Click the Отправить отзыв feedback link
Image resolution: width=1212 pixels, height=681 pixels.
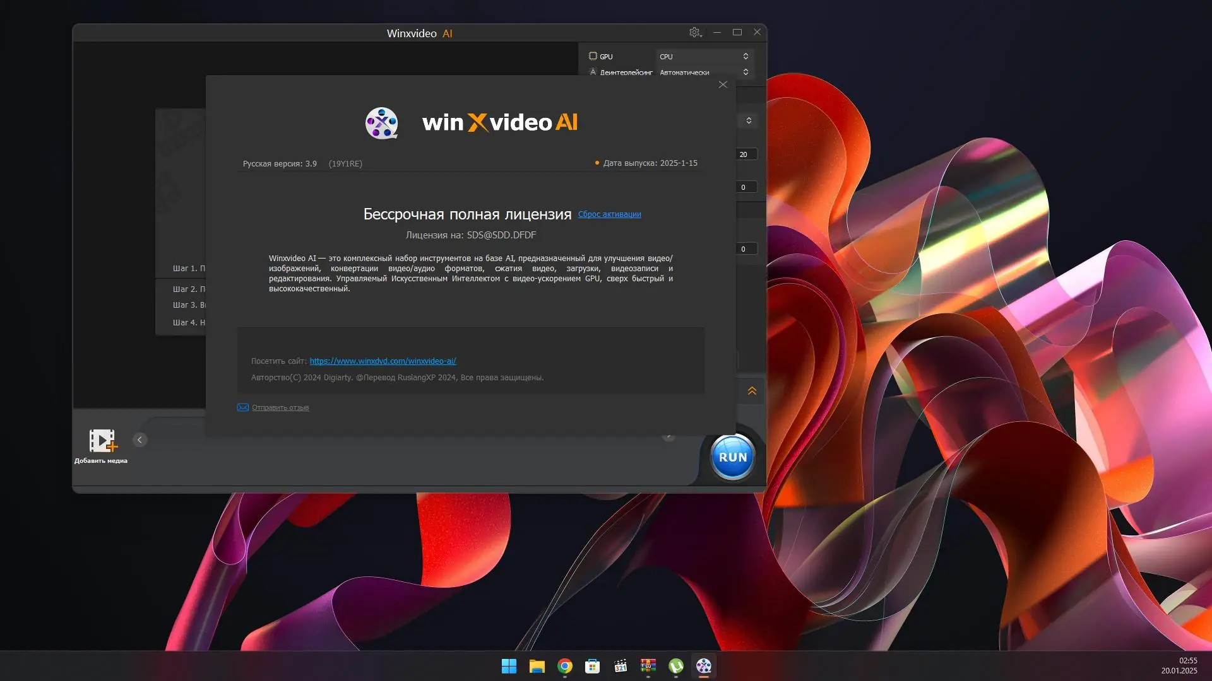(x=280, y=407)
